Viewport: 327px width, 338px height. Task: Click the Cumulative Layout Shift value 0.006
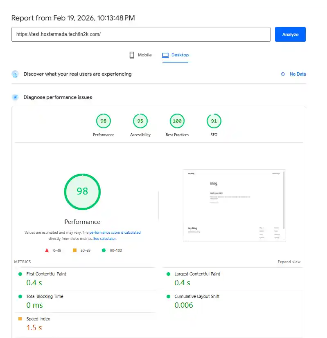click(184, 305)
